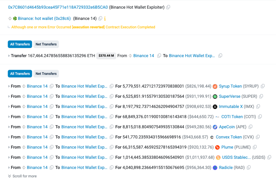Expand the USDS Stablecoin transfer row
Screen dimensions: 276x183
click(9, 157)
